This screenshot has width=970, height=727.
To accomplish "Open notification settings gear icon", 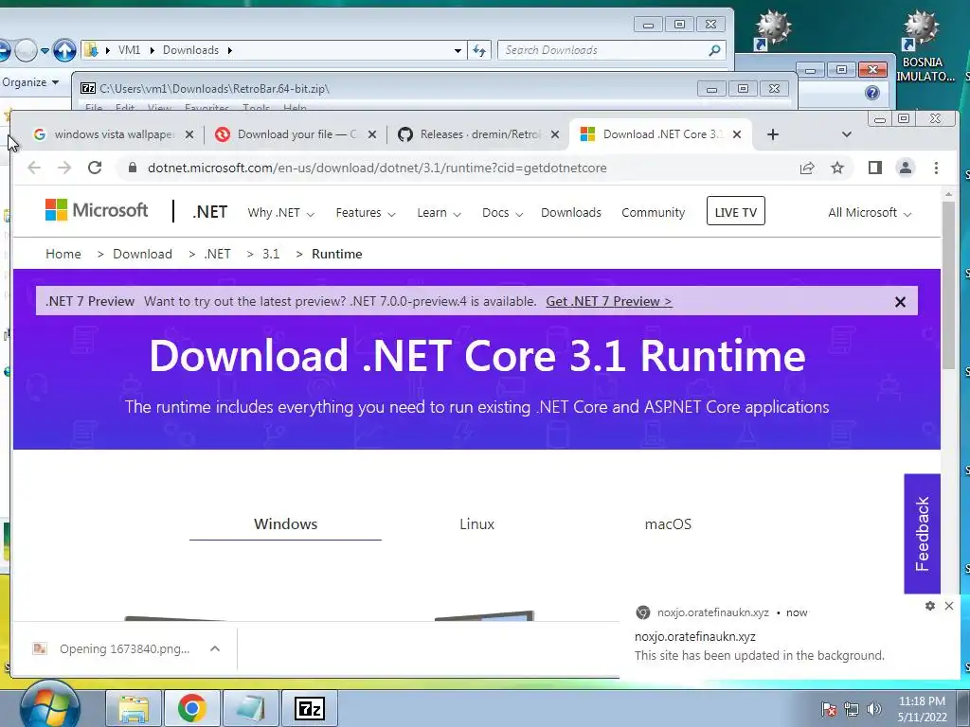I will 930,606.
